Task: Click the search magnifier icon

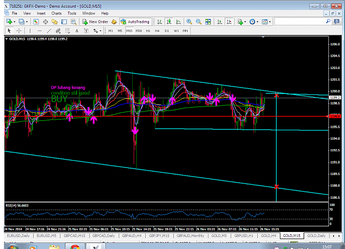Action: (328, 22)
